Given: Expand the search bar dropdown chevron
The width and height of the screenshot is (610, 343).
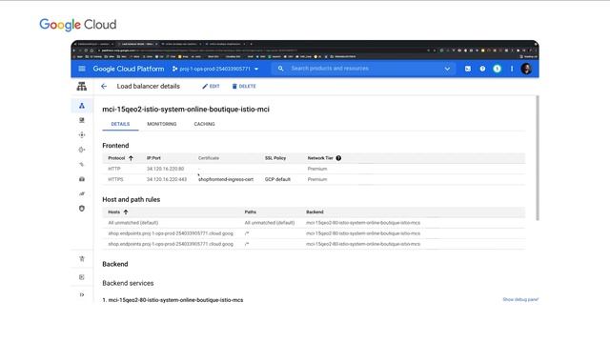Looking at the screenshot, I should (447, 69).
